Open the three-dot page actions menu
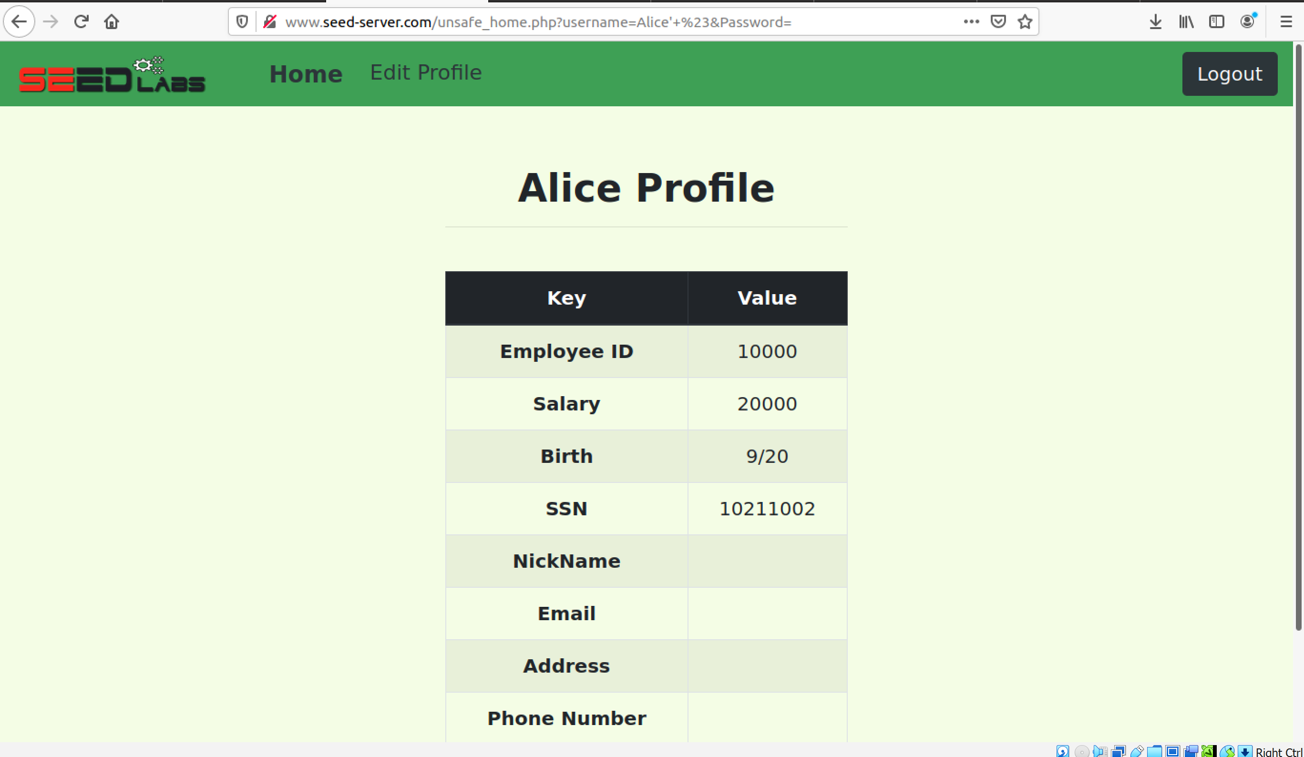1304x757 pixels. (971, 22)
